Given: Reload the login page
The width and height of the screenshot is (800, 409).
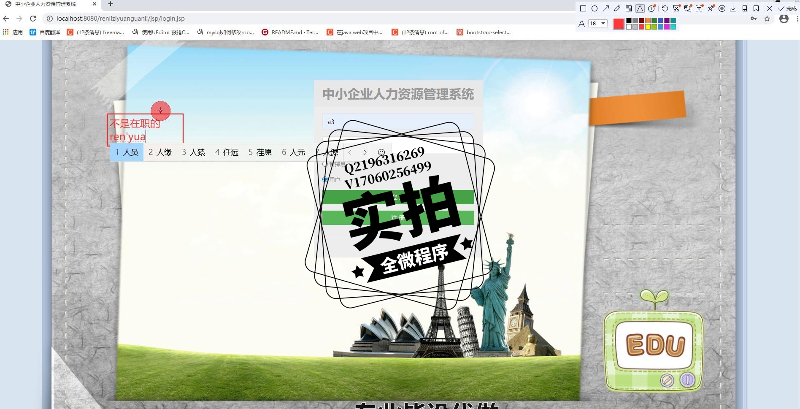Looking at the screenshot, I should point(33,19).
